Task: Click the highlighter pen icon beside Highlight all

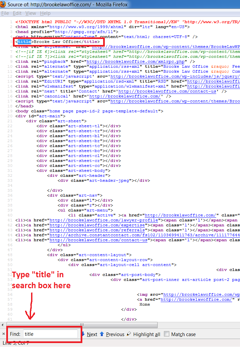Action: coord(129,334)
